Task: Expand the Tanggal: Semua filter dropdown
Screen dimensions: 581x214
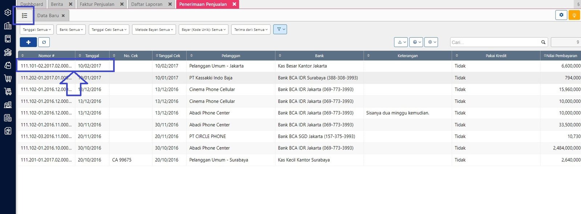Action: pos(37,30)
